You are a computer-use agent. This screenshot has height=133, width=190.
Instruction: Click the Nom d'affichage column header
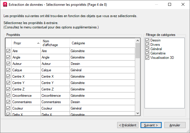pos(55,43)
